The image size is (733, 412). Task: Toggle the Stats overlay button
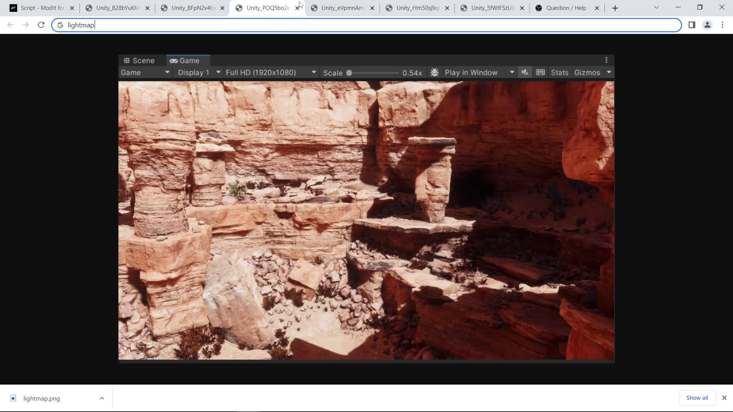coord(559,72)
